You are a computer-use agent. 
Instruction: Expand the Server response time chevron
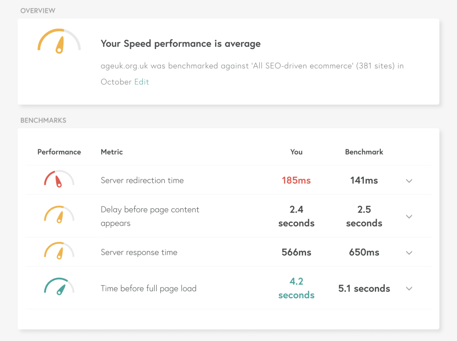pos(409,253)
